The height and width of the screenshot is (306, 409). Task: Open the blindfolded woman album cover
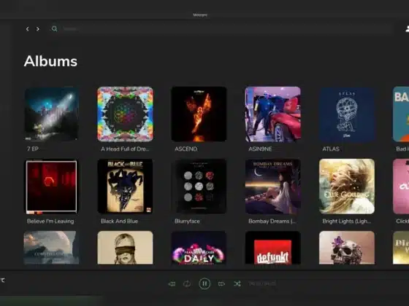pyautogui.click(x=125, y=248)
